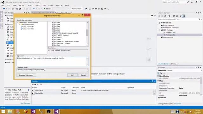Open the Find Samples link

[x=25, y=103]
